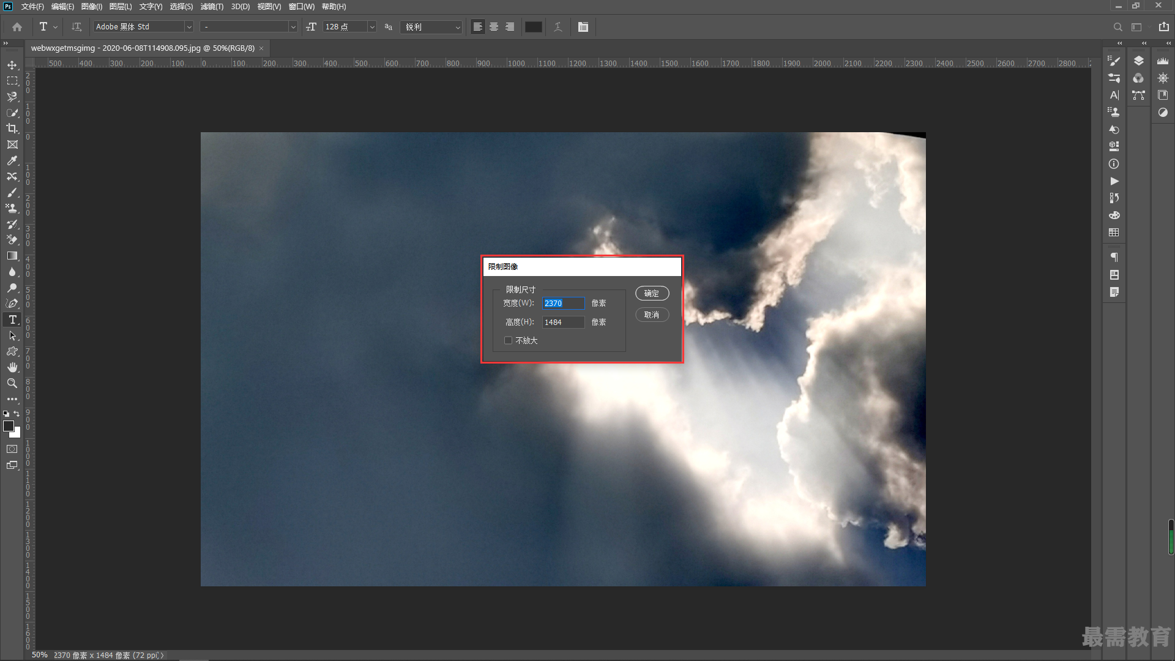Open the text color swatch
The image size is (1175, 661).
tap(534, 27)
